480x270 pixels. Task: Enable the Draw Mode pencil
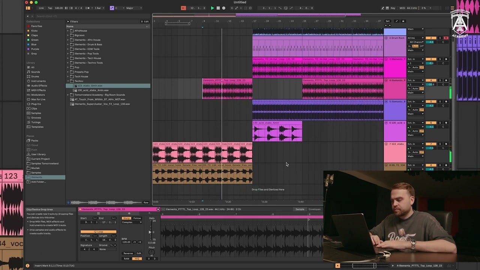pyautogui.click(x=382, y=8)
